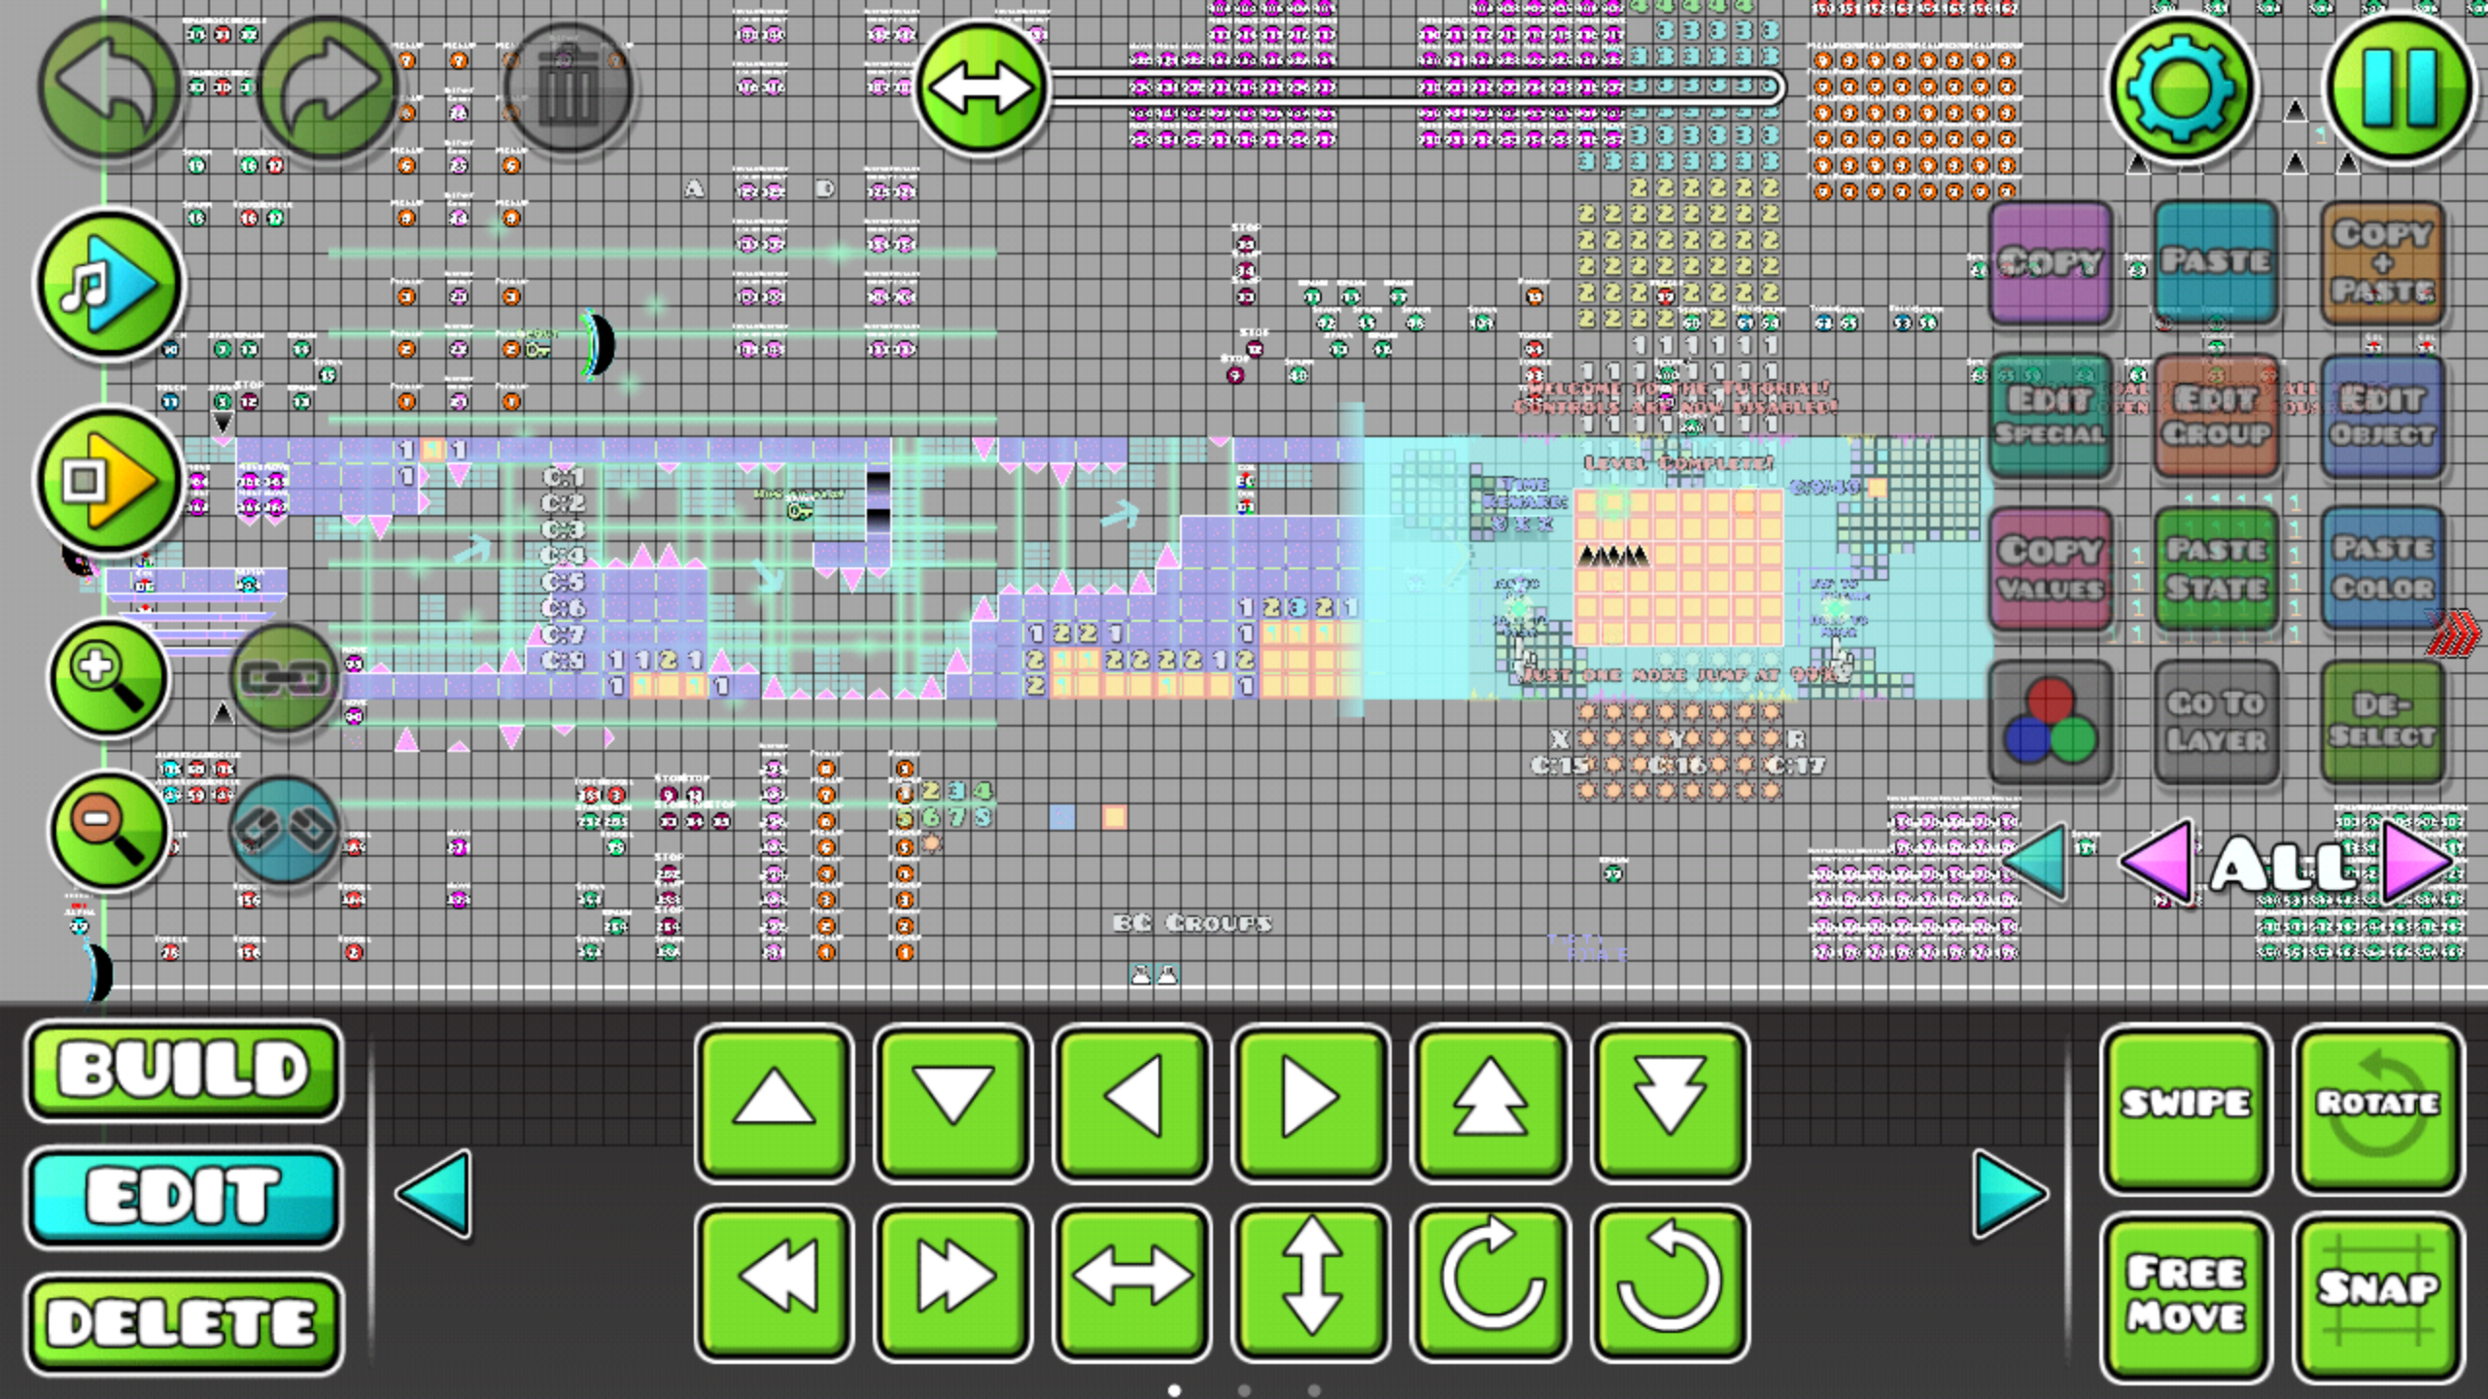The image size is (2488, 1399).
Task: Move the position slider handle at top
Action: click(982, 87)
